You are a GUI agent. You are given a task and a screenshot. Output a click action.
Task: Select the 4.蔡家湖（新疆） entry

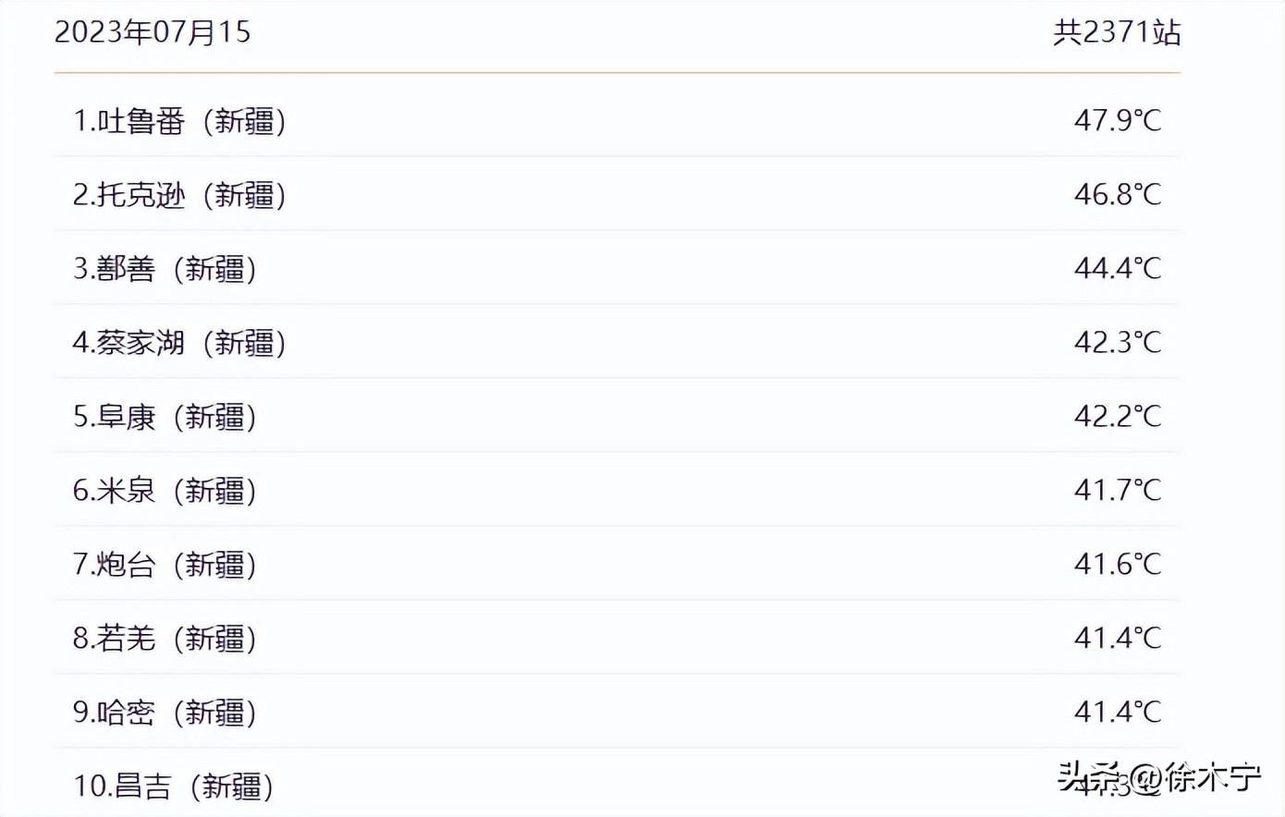click(179, 343)
